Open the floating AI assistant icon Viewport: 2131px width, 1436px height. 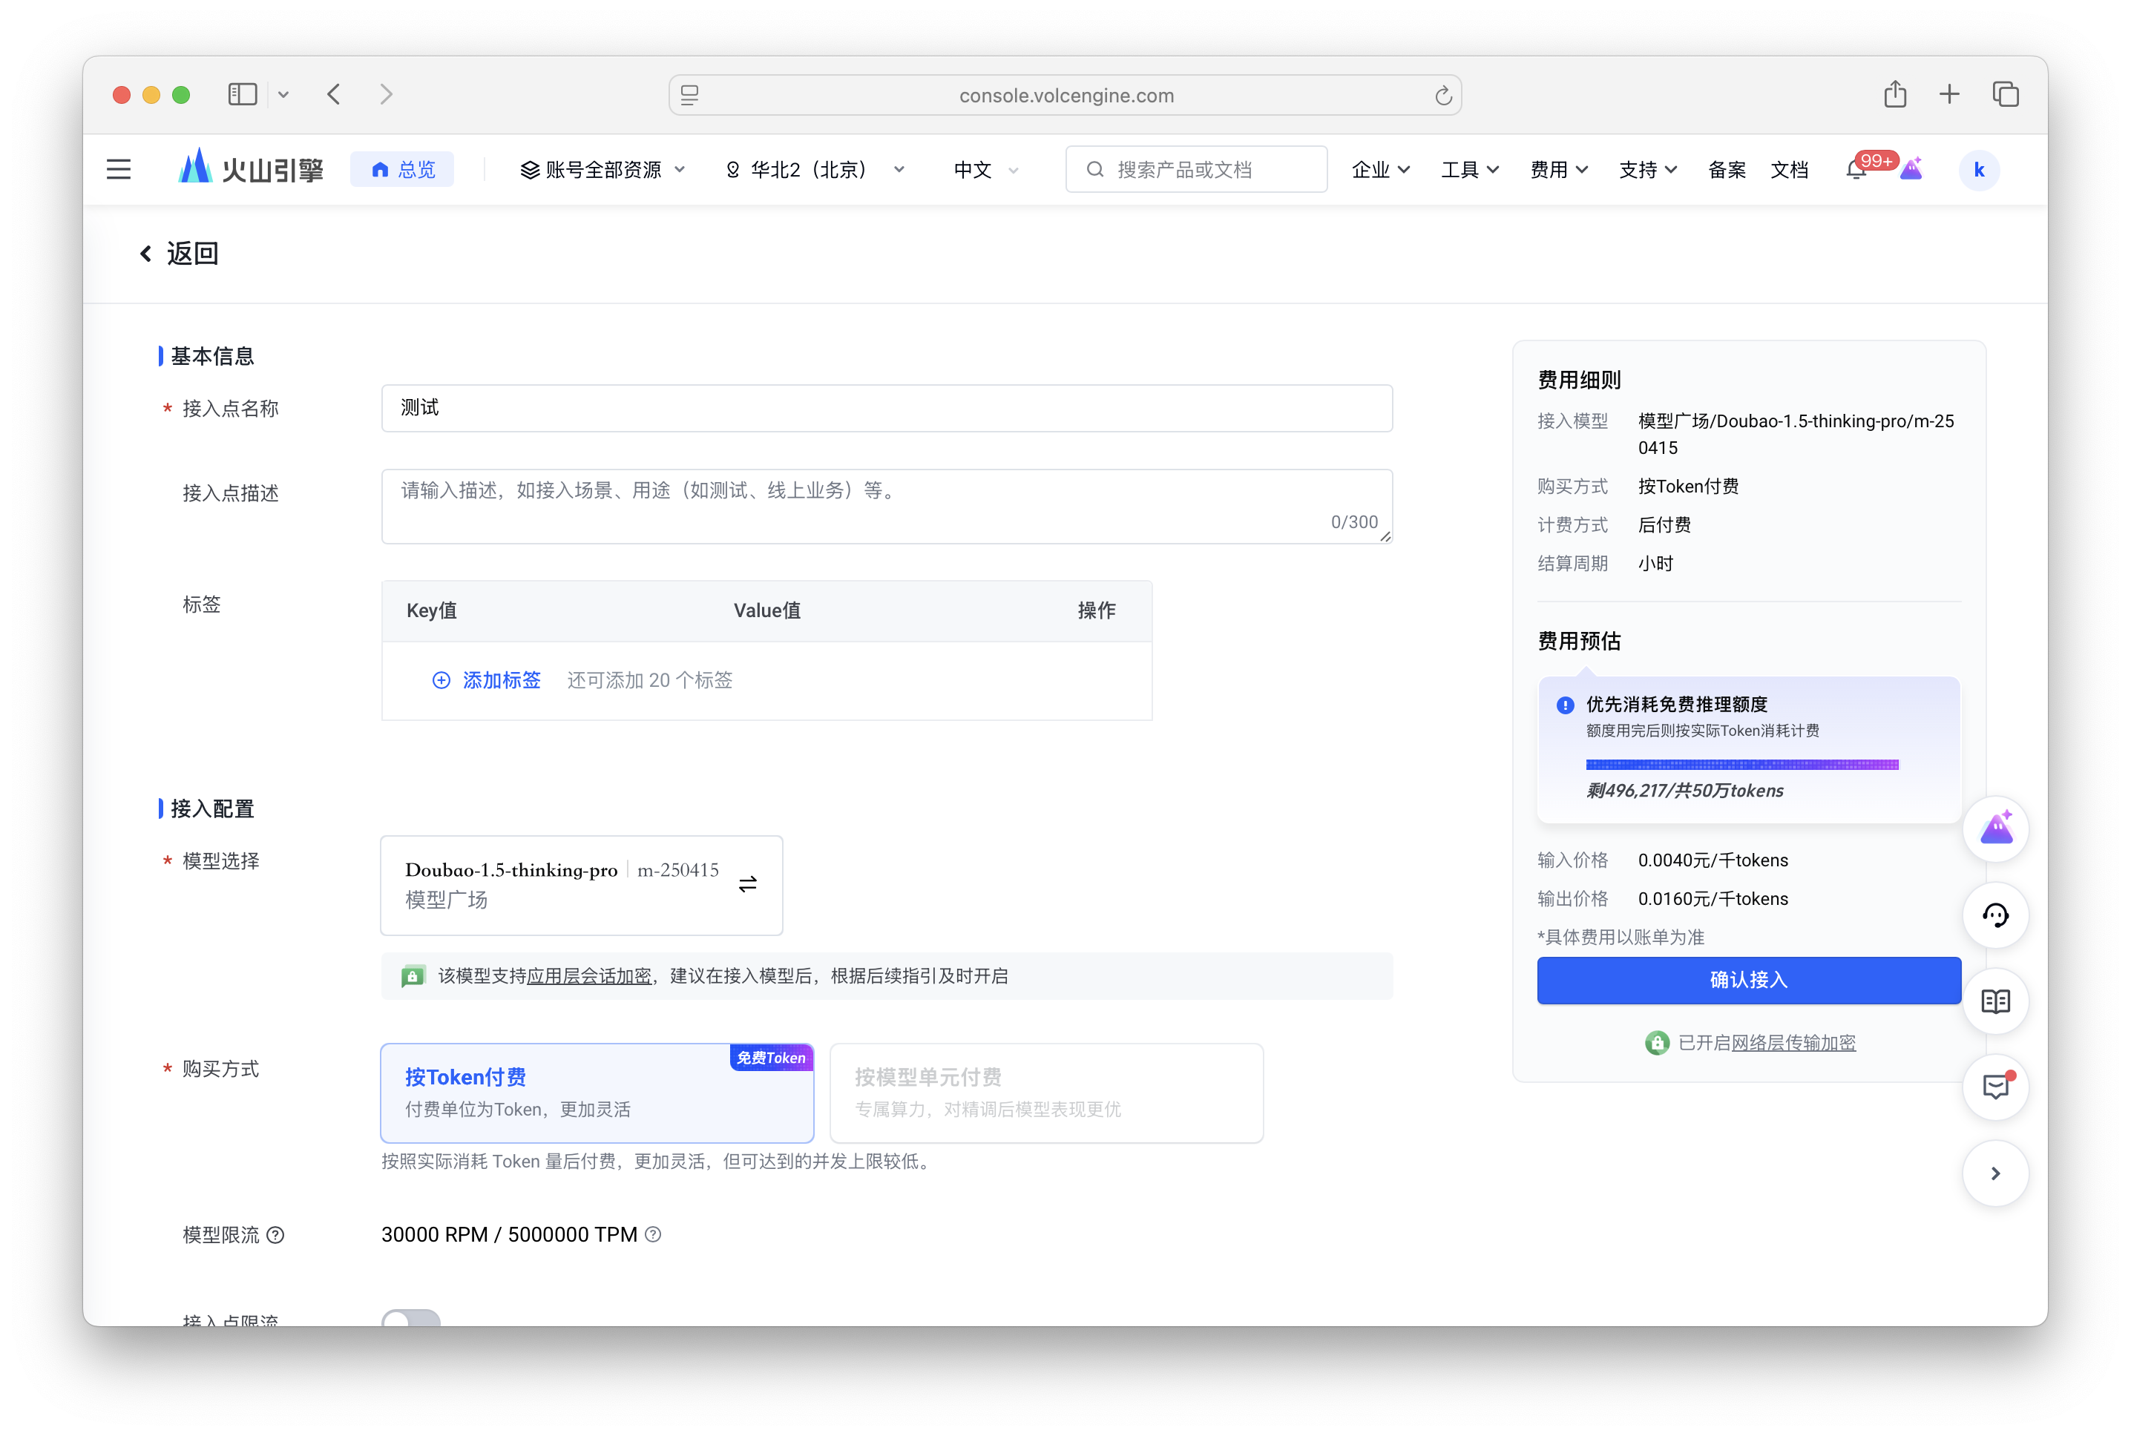(1996, 829)
